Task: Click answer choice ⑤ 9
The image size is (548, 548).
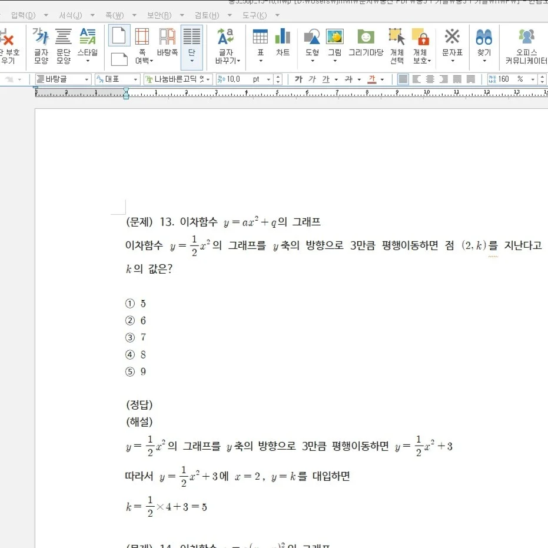Action: (135, 371)
